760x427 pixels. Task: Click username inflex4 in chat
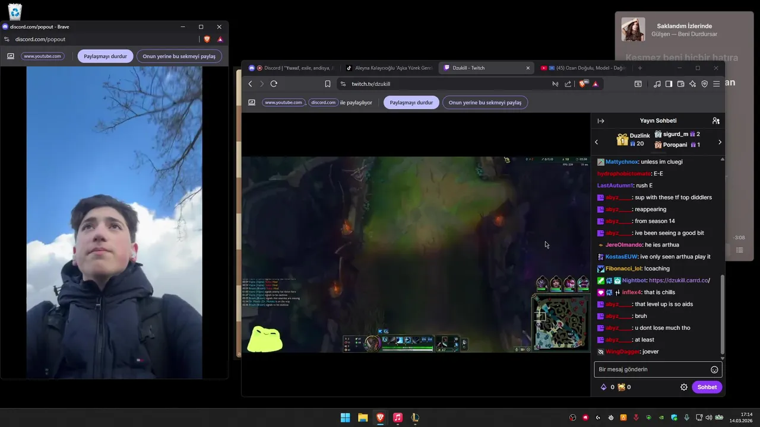point(632,292)
